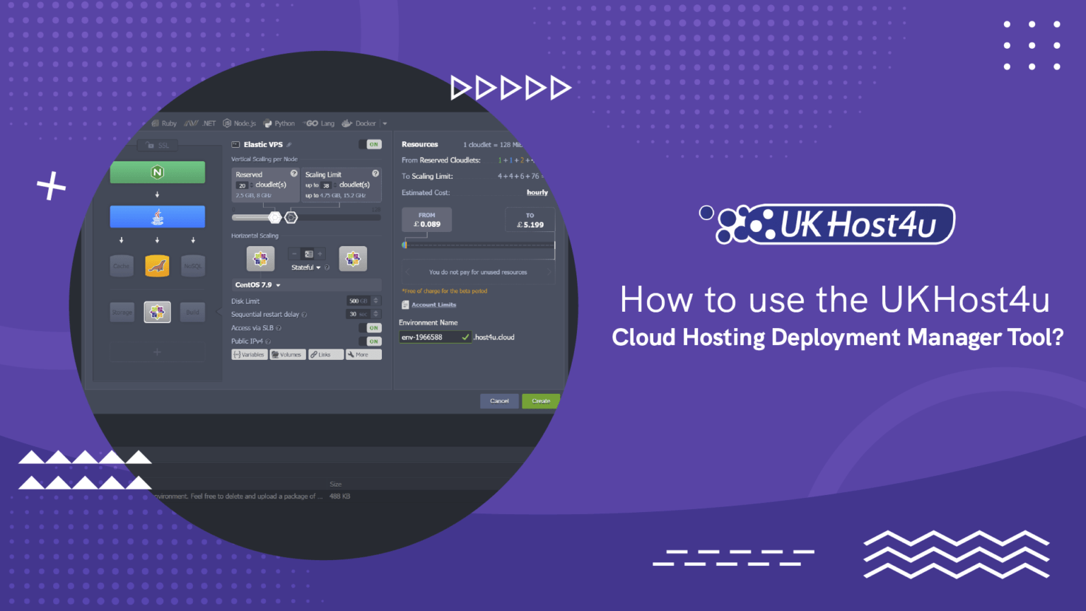Show info for Access via SLB

pyautogui.click(x=279, y=328)
